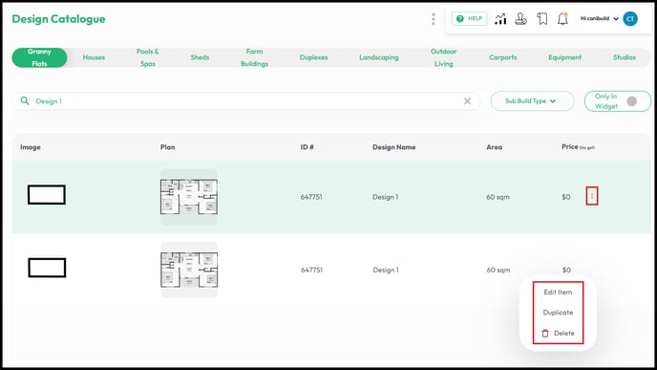Open first Design 1 row options menu
The height and width of the screenshot is (370, 657).
click(592, 196)
